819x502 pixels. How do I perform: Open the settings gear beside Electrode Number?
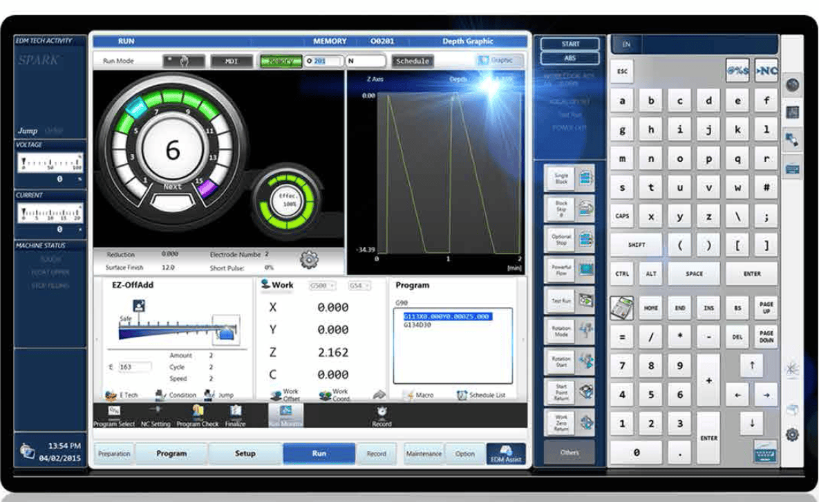pyautogui.click(x=309, y=259)
